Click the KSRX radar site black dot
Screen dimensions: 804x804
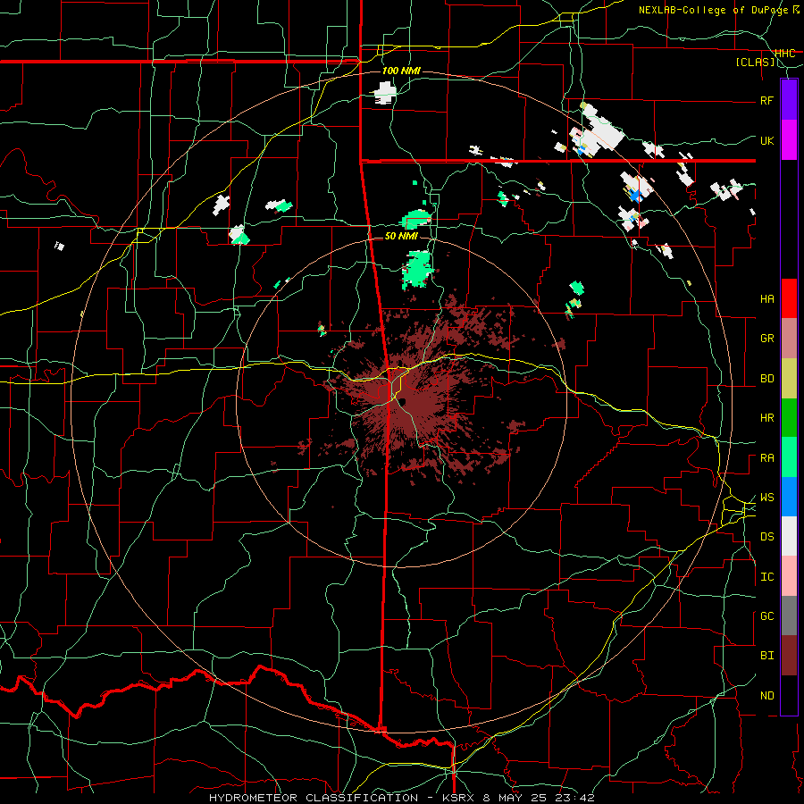(403, 401)
